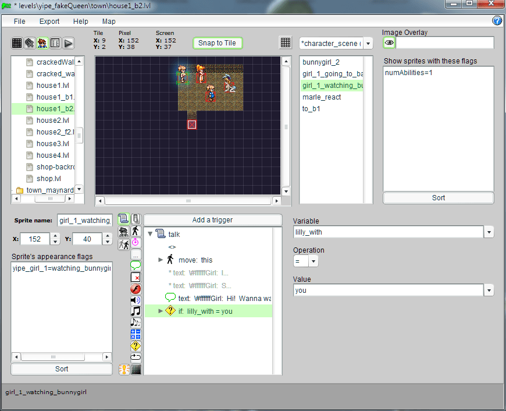Toggle the image overlay eye icon

[x=389, y=43]
